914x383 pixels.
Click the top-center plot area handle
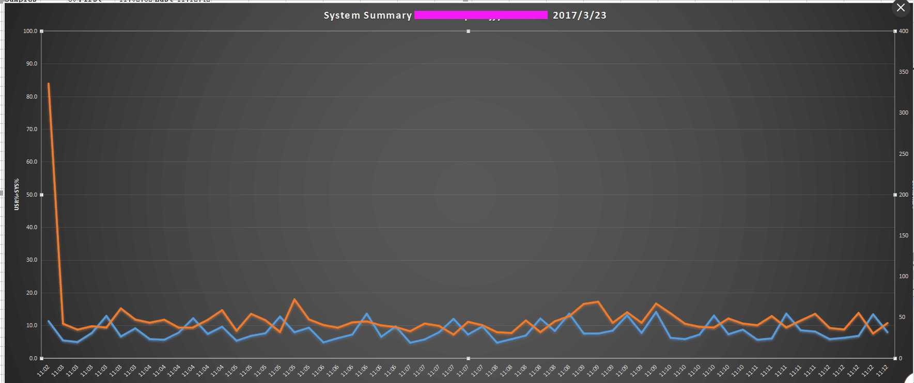tap(469, 31)
